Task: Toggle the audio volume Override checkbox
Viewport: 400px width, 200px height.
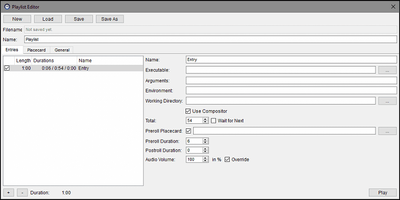Action: [227, 159]
